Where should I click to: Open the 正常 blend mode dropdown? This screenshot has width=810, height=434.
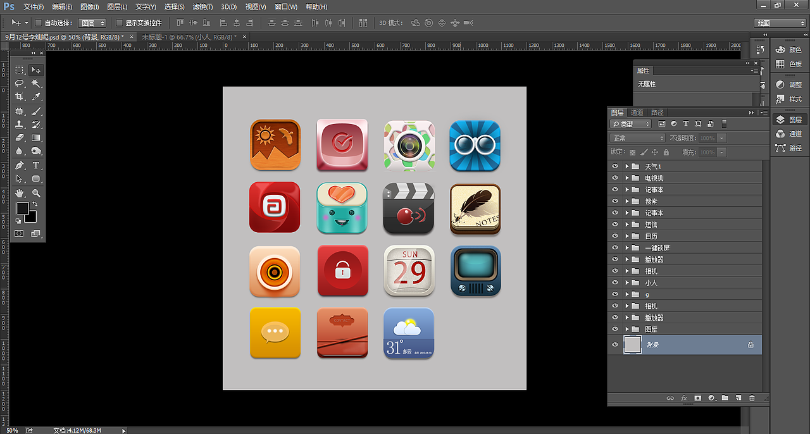[x=637, y=138]
